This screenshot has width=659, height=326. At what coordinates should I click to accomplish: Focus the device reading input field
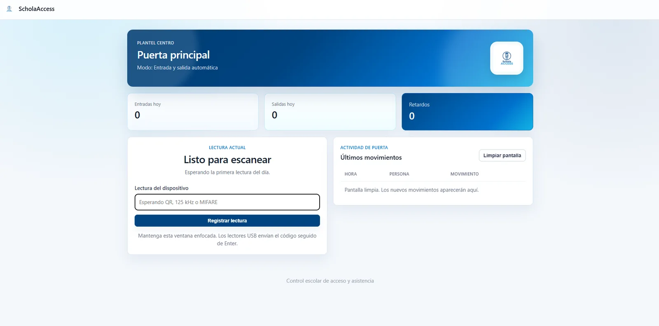(227, 202)
